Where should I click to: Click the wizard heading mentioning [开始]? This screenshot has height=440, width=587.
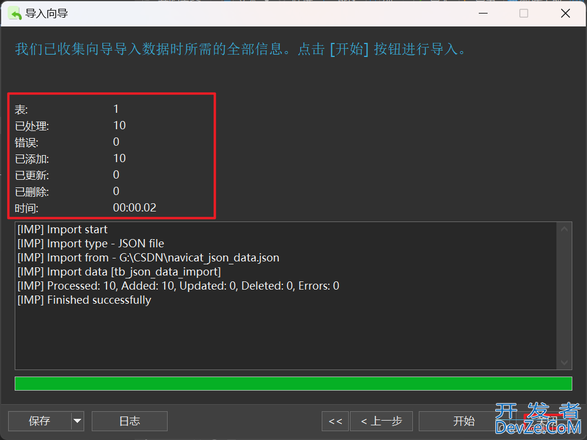tap(241, 49)
